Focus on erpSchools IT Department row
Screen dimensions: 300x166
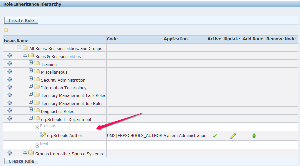point(10,118)
